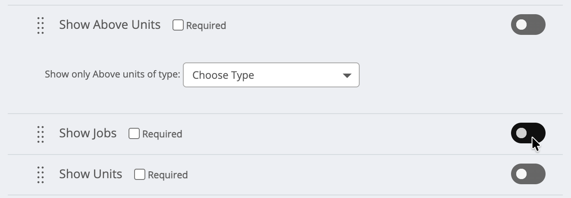This screenshot has width=571, height=198.
Task: Click the "Required" text beside Show Units
Action: coord(168,175)
